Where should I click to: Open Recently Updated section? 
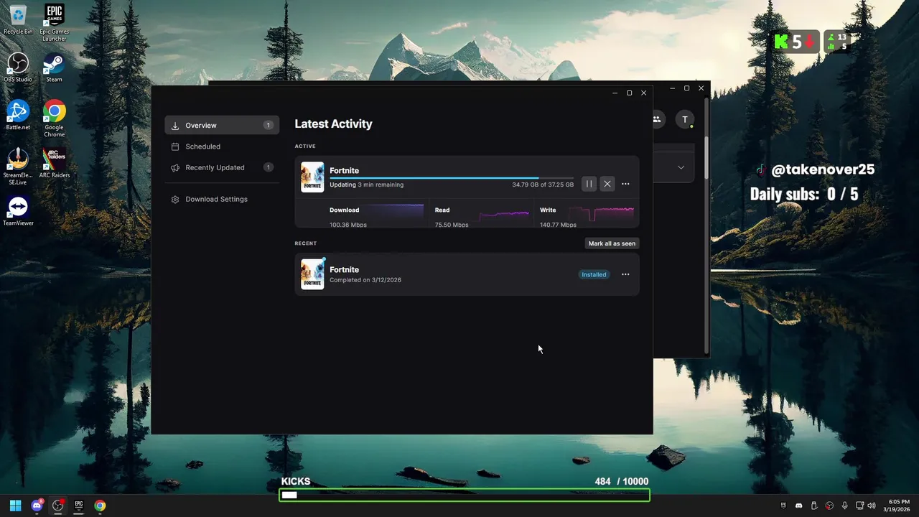222,167
